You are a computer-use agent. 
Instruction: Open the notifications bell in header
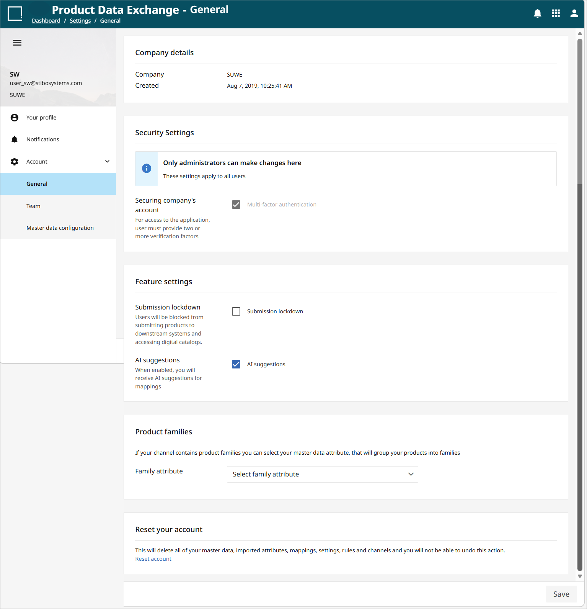(537, 14)
